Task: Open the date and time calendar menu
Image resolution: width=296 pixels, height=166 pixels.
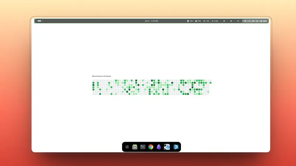Action: click(151, 21)
